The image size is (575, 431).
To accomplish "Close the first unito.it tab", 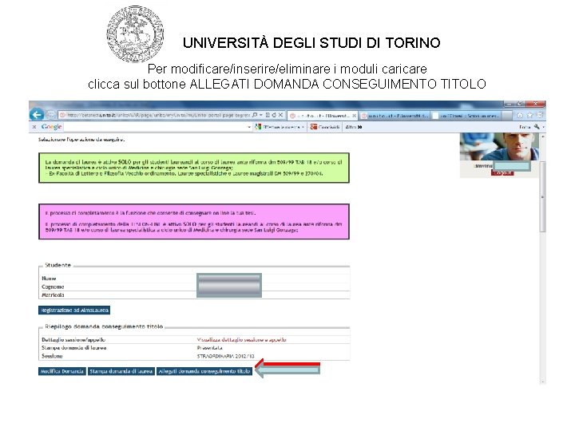I will tap(355, 116).
